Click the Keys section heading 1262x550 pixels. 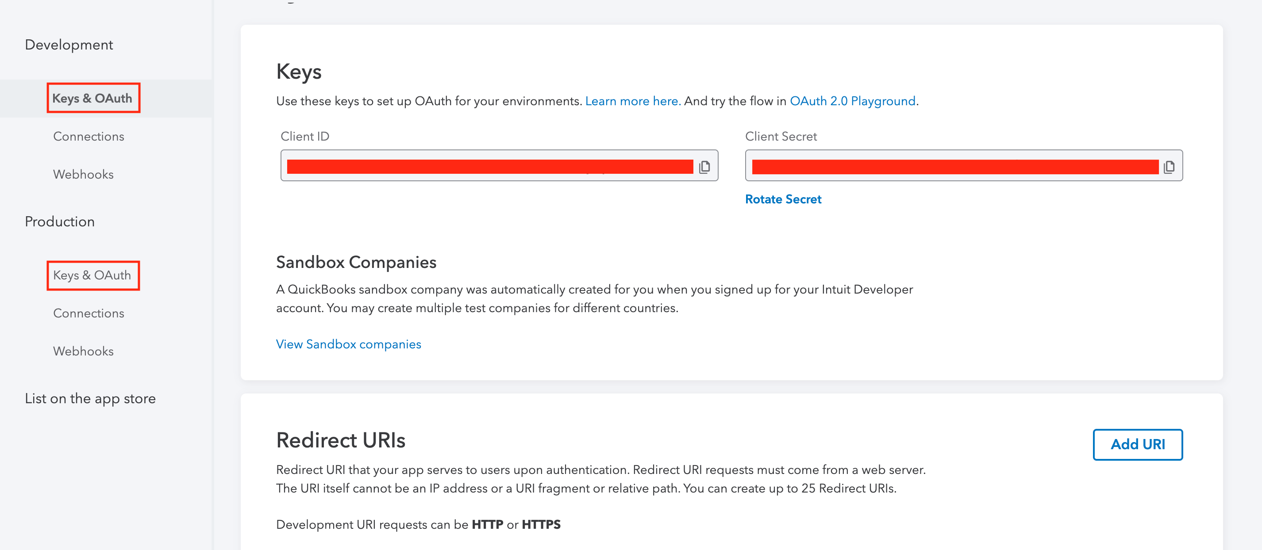coord(299,72)
